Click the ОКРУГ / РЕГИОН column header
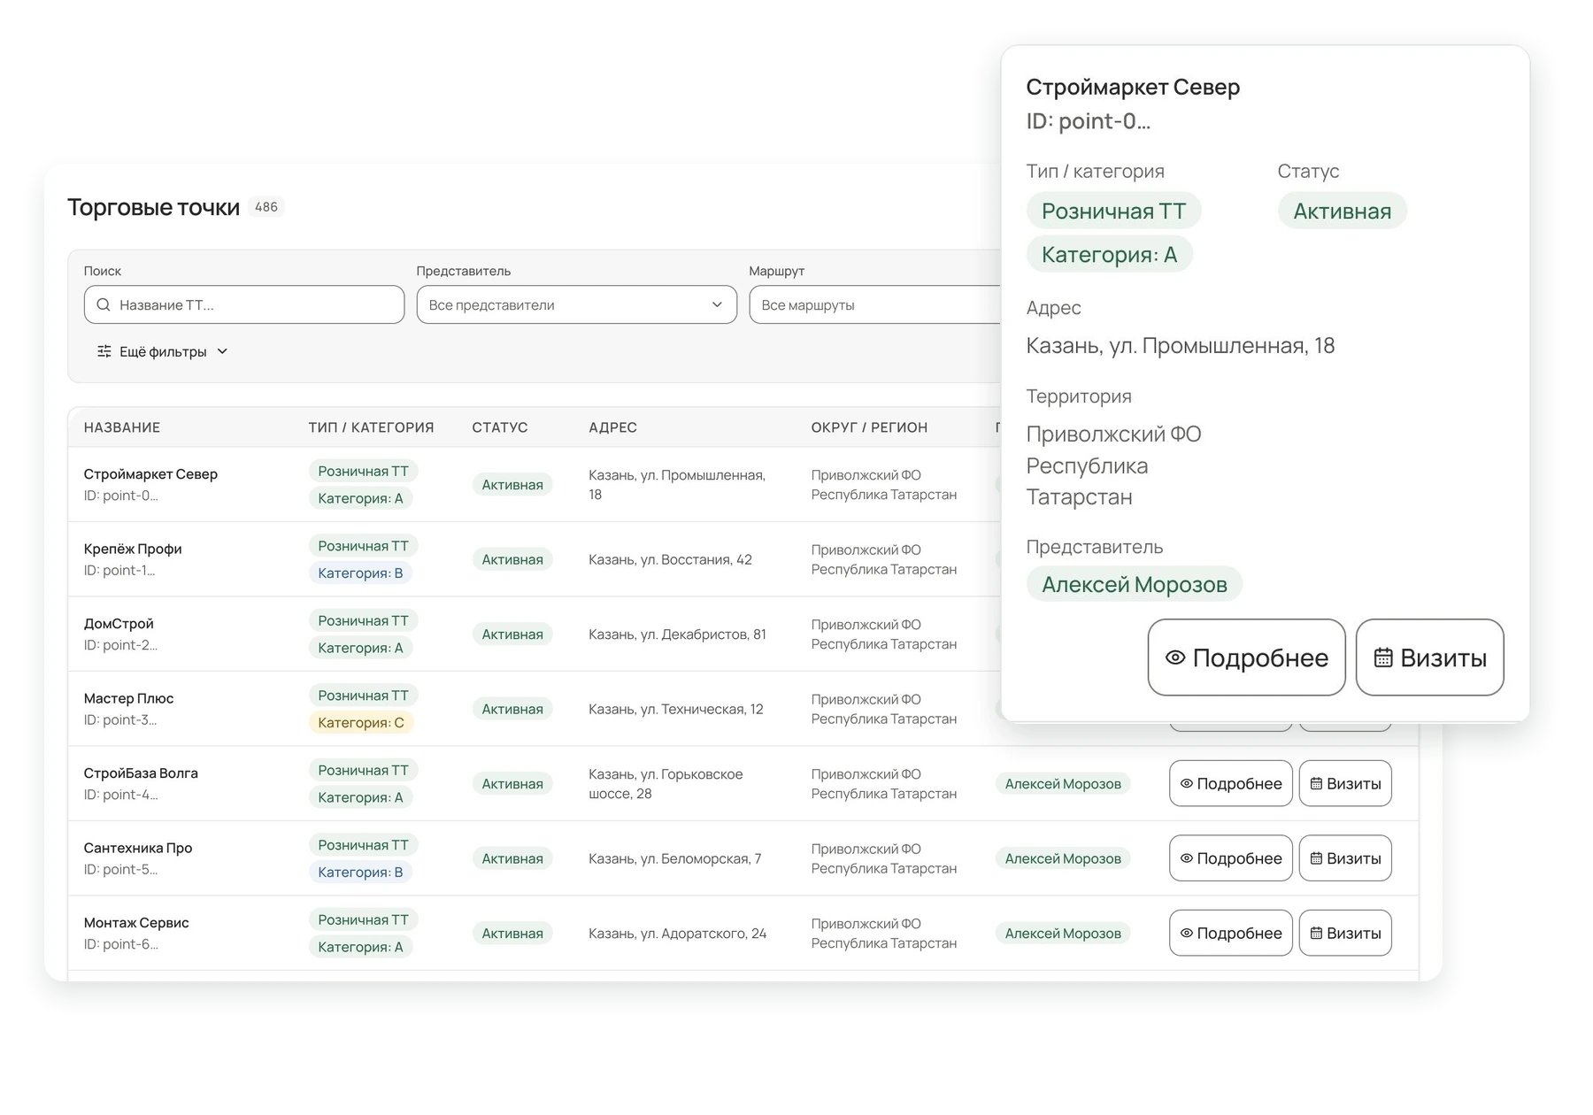 tap(869, 427)
